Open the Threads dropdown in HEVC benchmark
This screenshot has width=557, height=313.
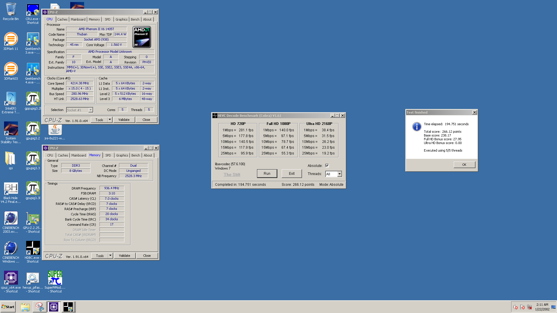tap(339, 174)
